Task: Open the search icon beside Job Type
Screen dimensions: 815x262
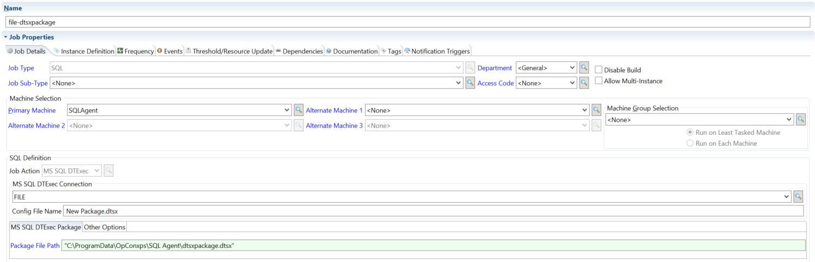Action: (x=470, y=68)
